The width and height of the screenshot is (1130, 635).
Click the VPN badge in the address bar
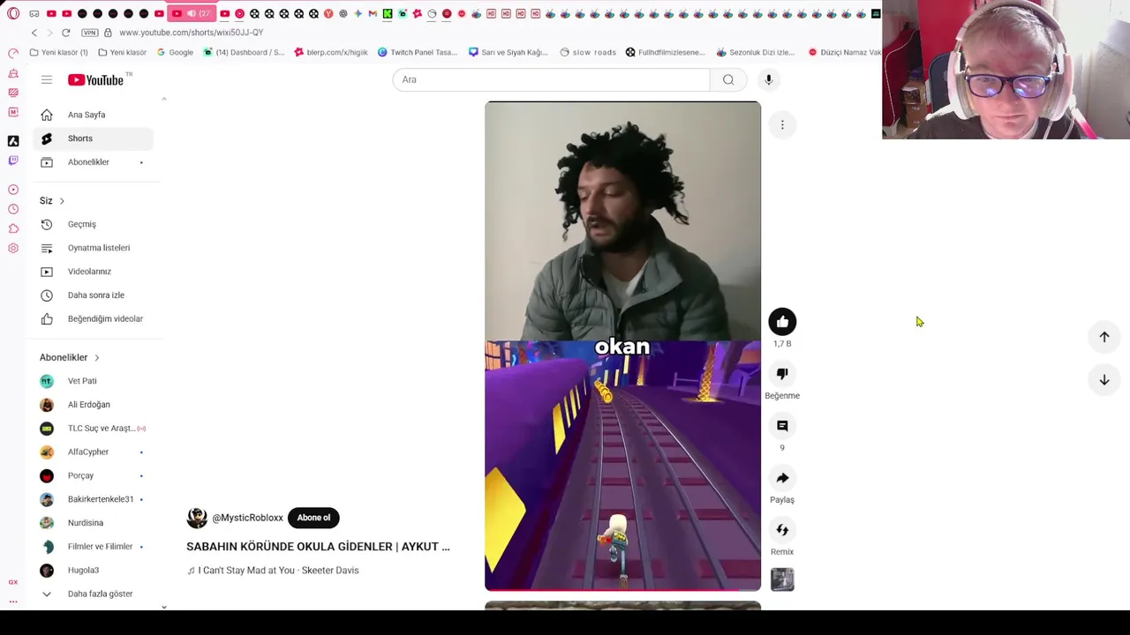[x=89, y=33]
